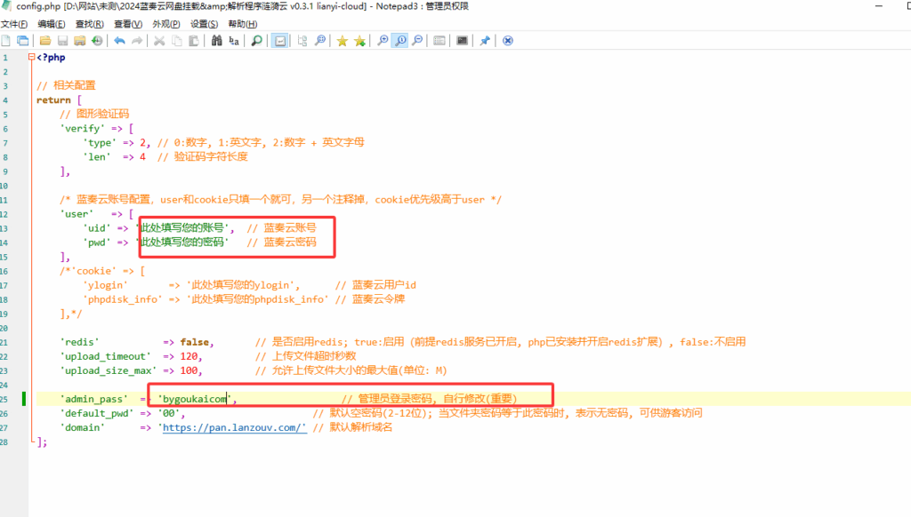Open favorites with the star icon
The height and width of the screenshot is (517, 911).
342,41
